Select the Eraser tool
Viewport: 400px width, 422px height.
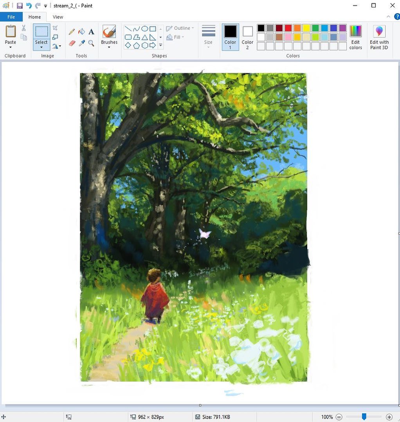click(x=72, y=43)
